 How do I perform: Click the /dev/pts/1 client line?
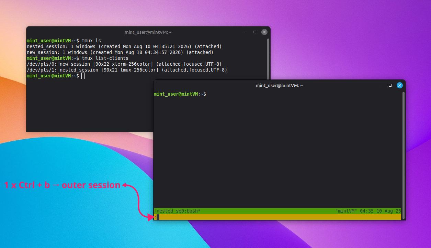coord(127,70)
